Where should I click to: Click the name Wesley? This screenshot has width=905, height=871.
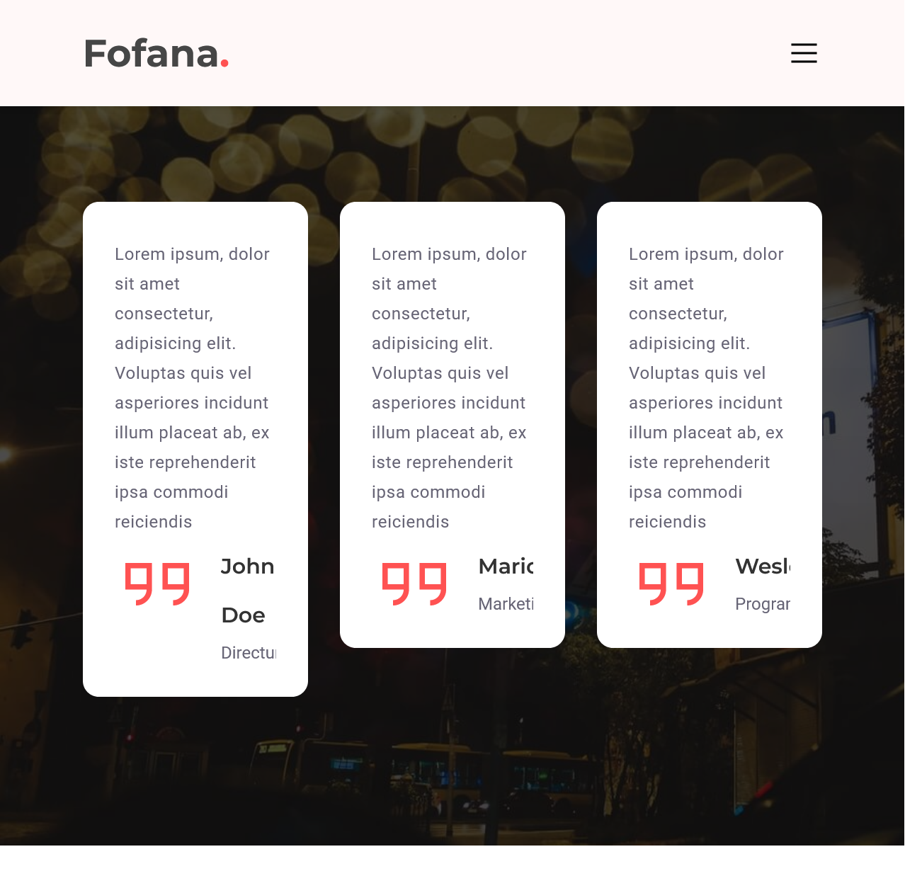[763, 566]
